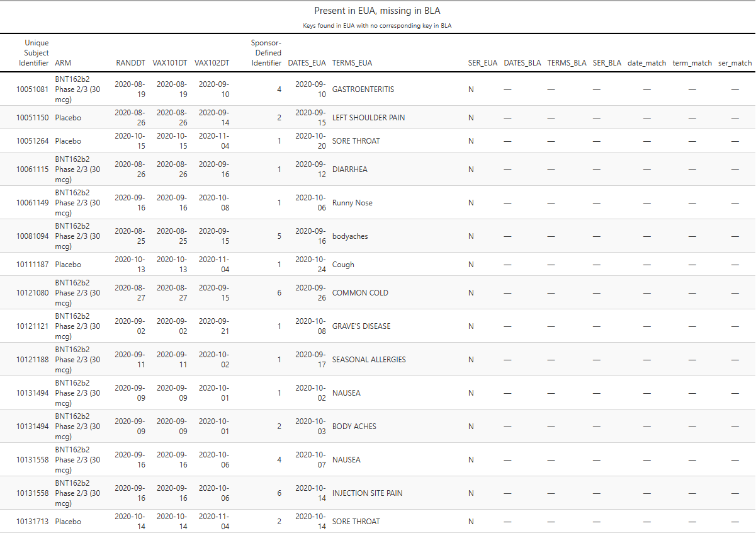Image resolution: width=756 pixels, height=533 pixels.
Task: Click SORE THROAT in the 10131713 row
Action: pyautogui.click(x=356, y=522)
